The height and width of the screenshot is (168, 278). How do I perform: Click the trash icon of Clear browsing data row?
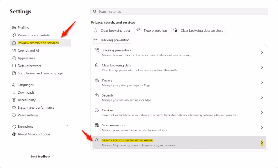pos(97,65)
